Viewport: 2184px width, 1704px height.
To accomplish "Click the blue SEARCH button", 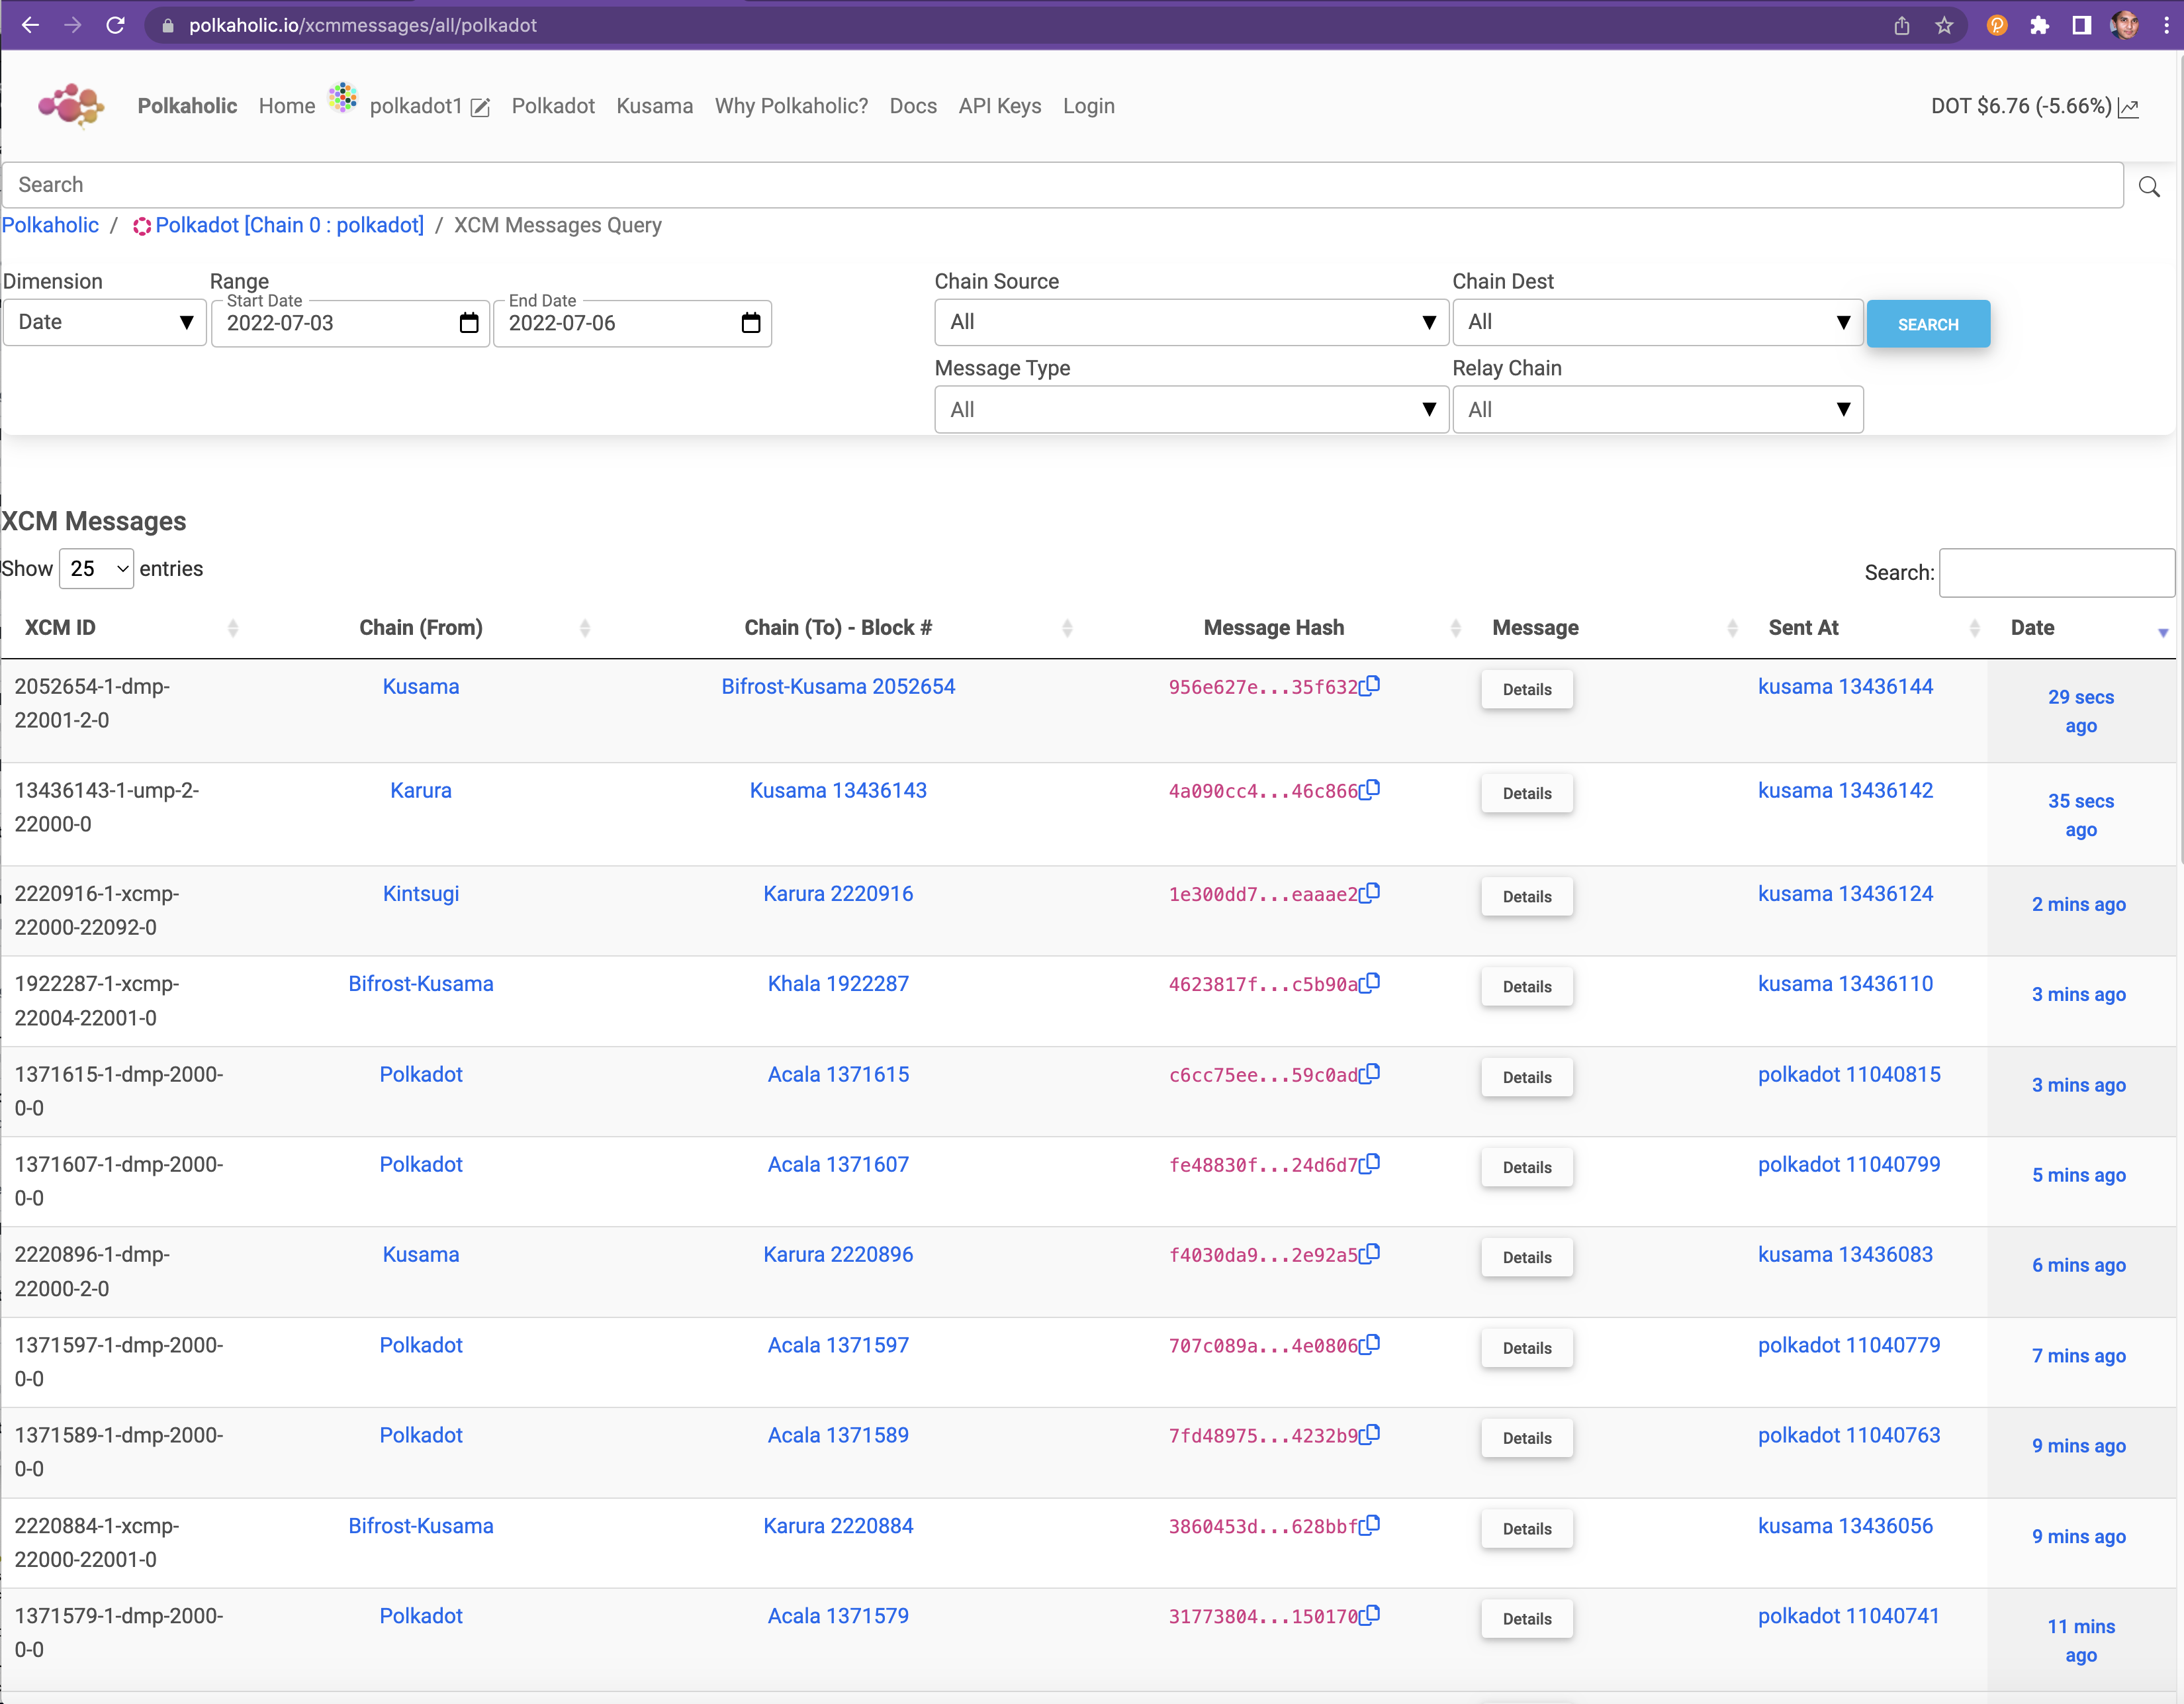I will (x=1928, y=324).
